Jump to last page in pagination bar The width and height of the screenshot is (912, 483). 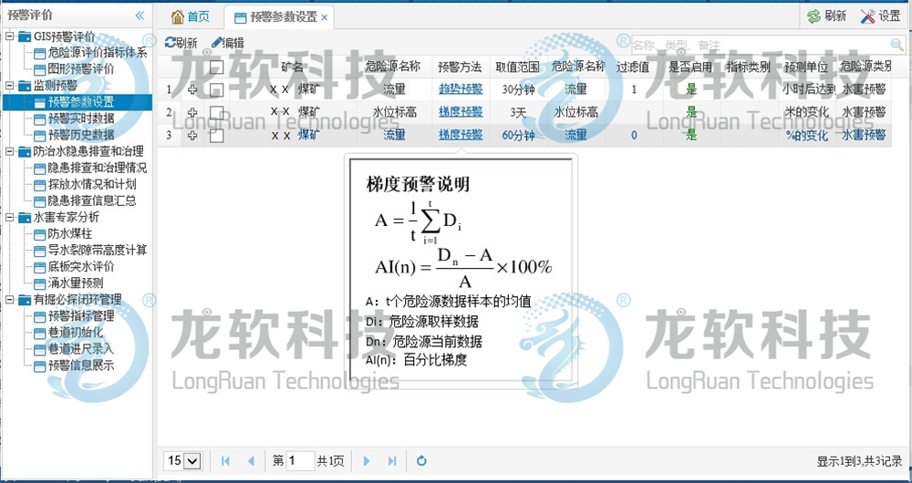(x=392, y=461)
